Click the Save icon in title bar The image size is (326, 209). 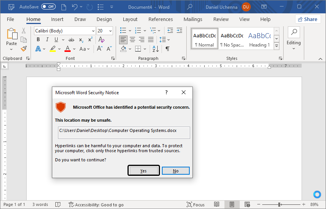point(11,7)
